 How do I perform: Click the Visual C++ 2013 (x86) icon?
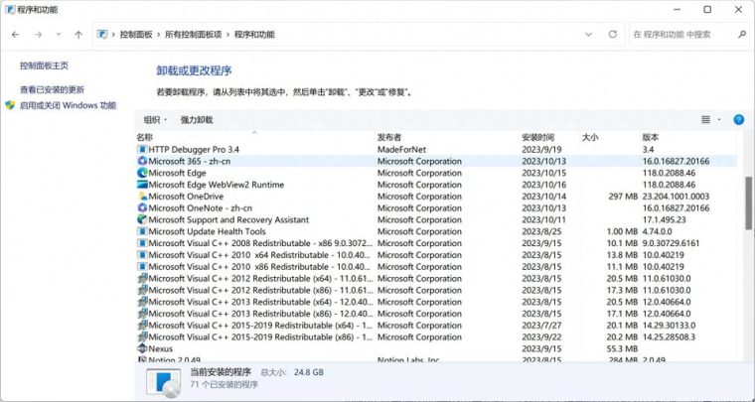(x=142, y=314)
